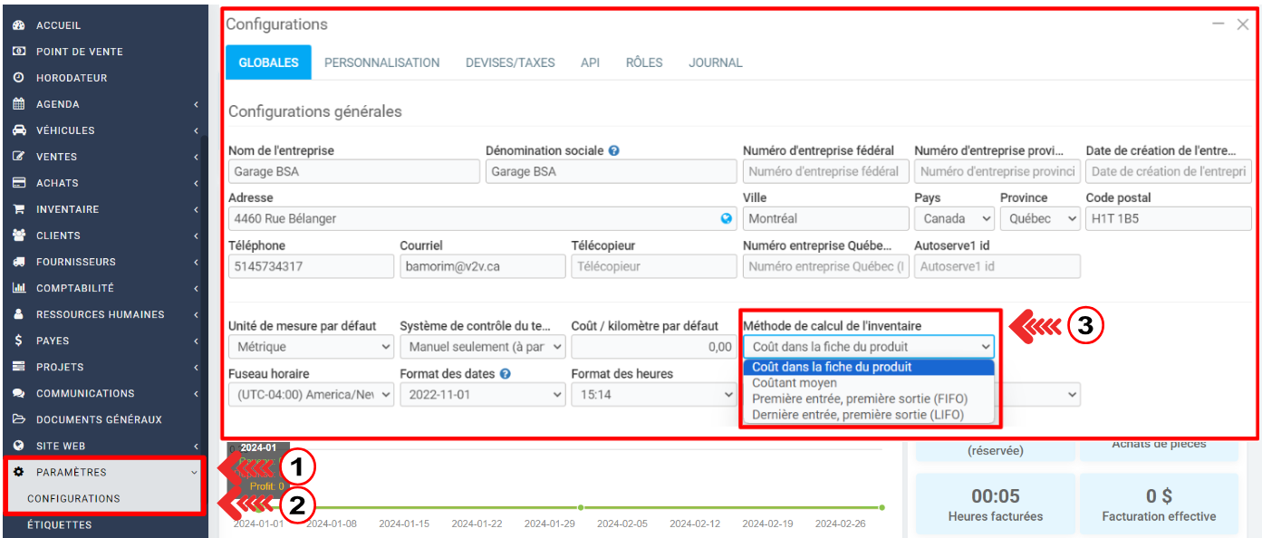Screen dimensions: 1262x538
Task: Click the Véhicules car icon
Action: coord(18,130)
